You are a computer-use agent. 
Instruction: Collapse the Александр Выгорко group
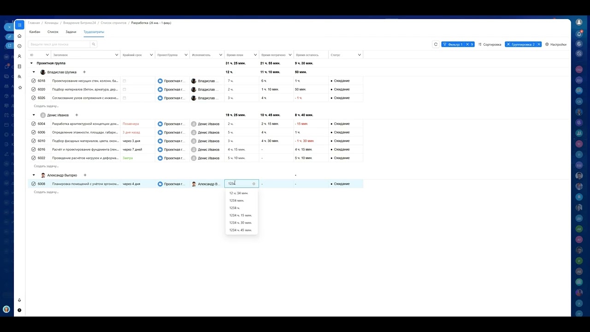34,175
